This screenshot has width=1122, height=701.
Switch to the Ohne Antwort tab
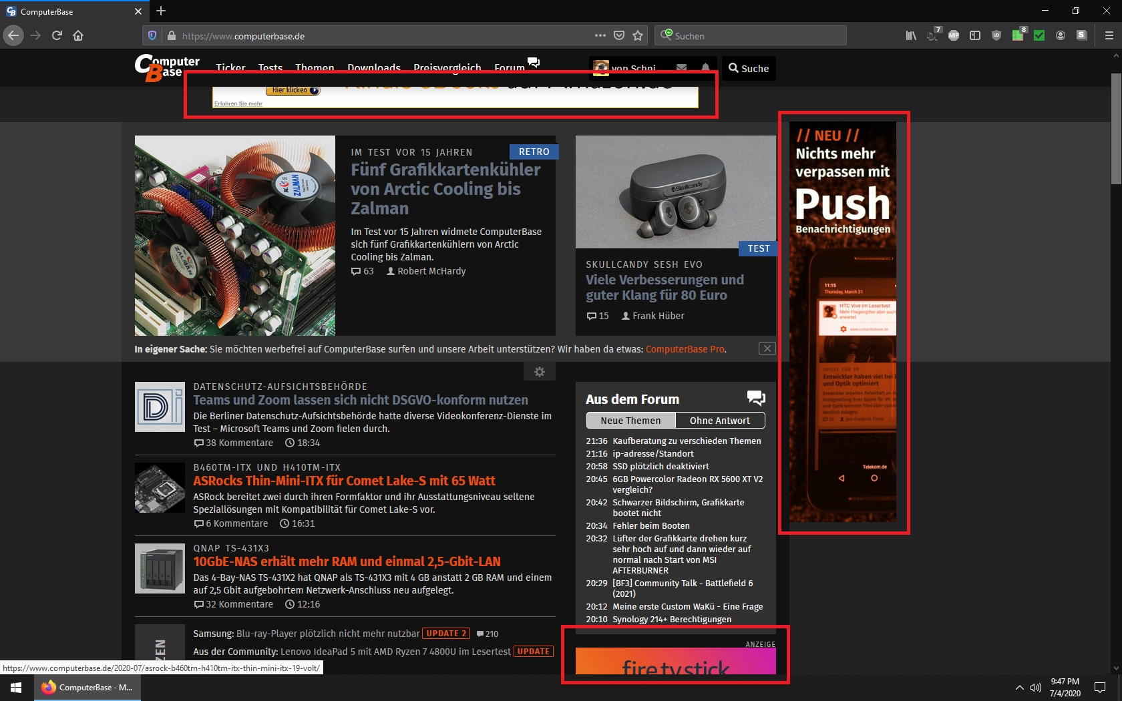click(720, 421)
